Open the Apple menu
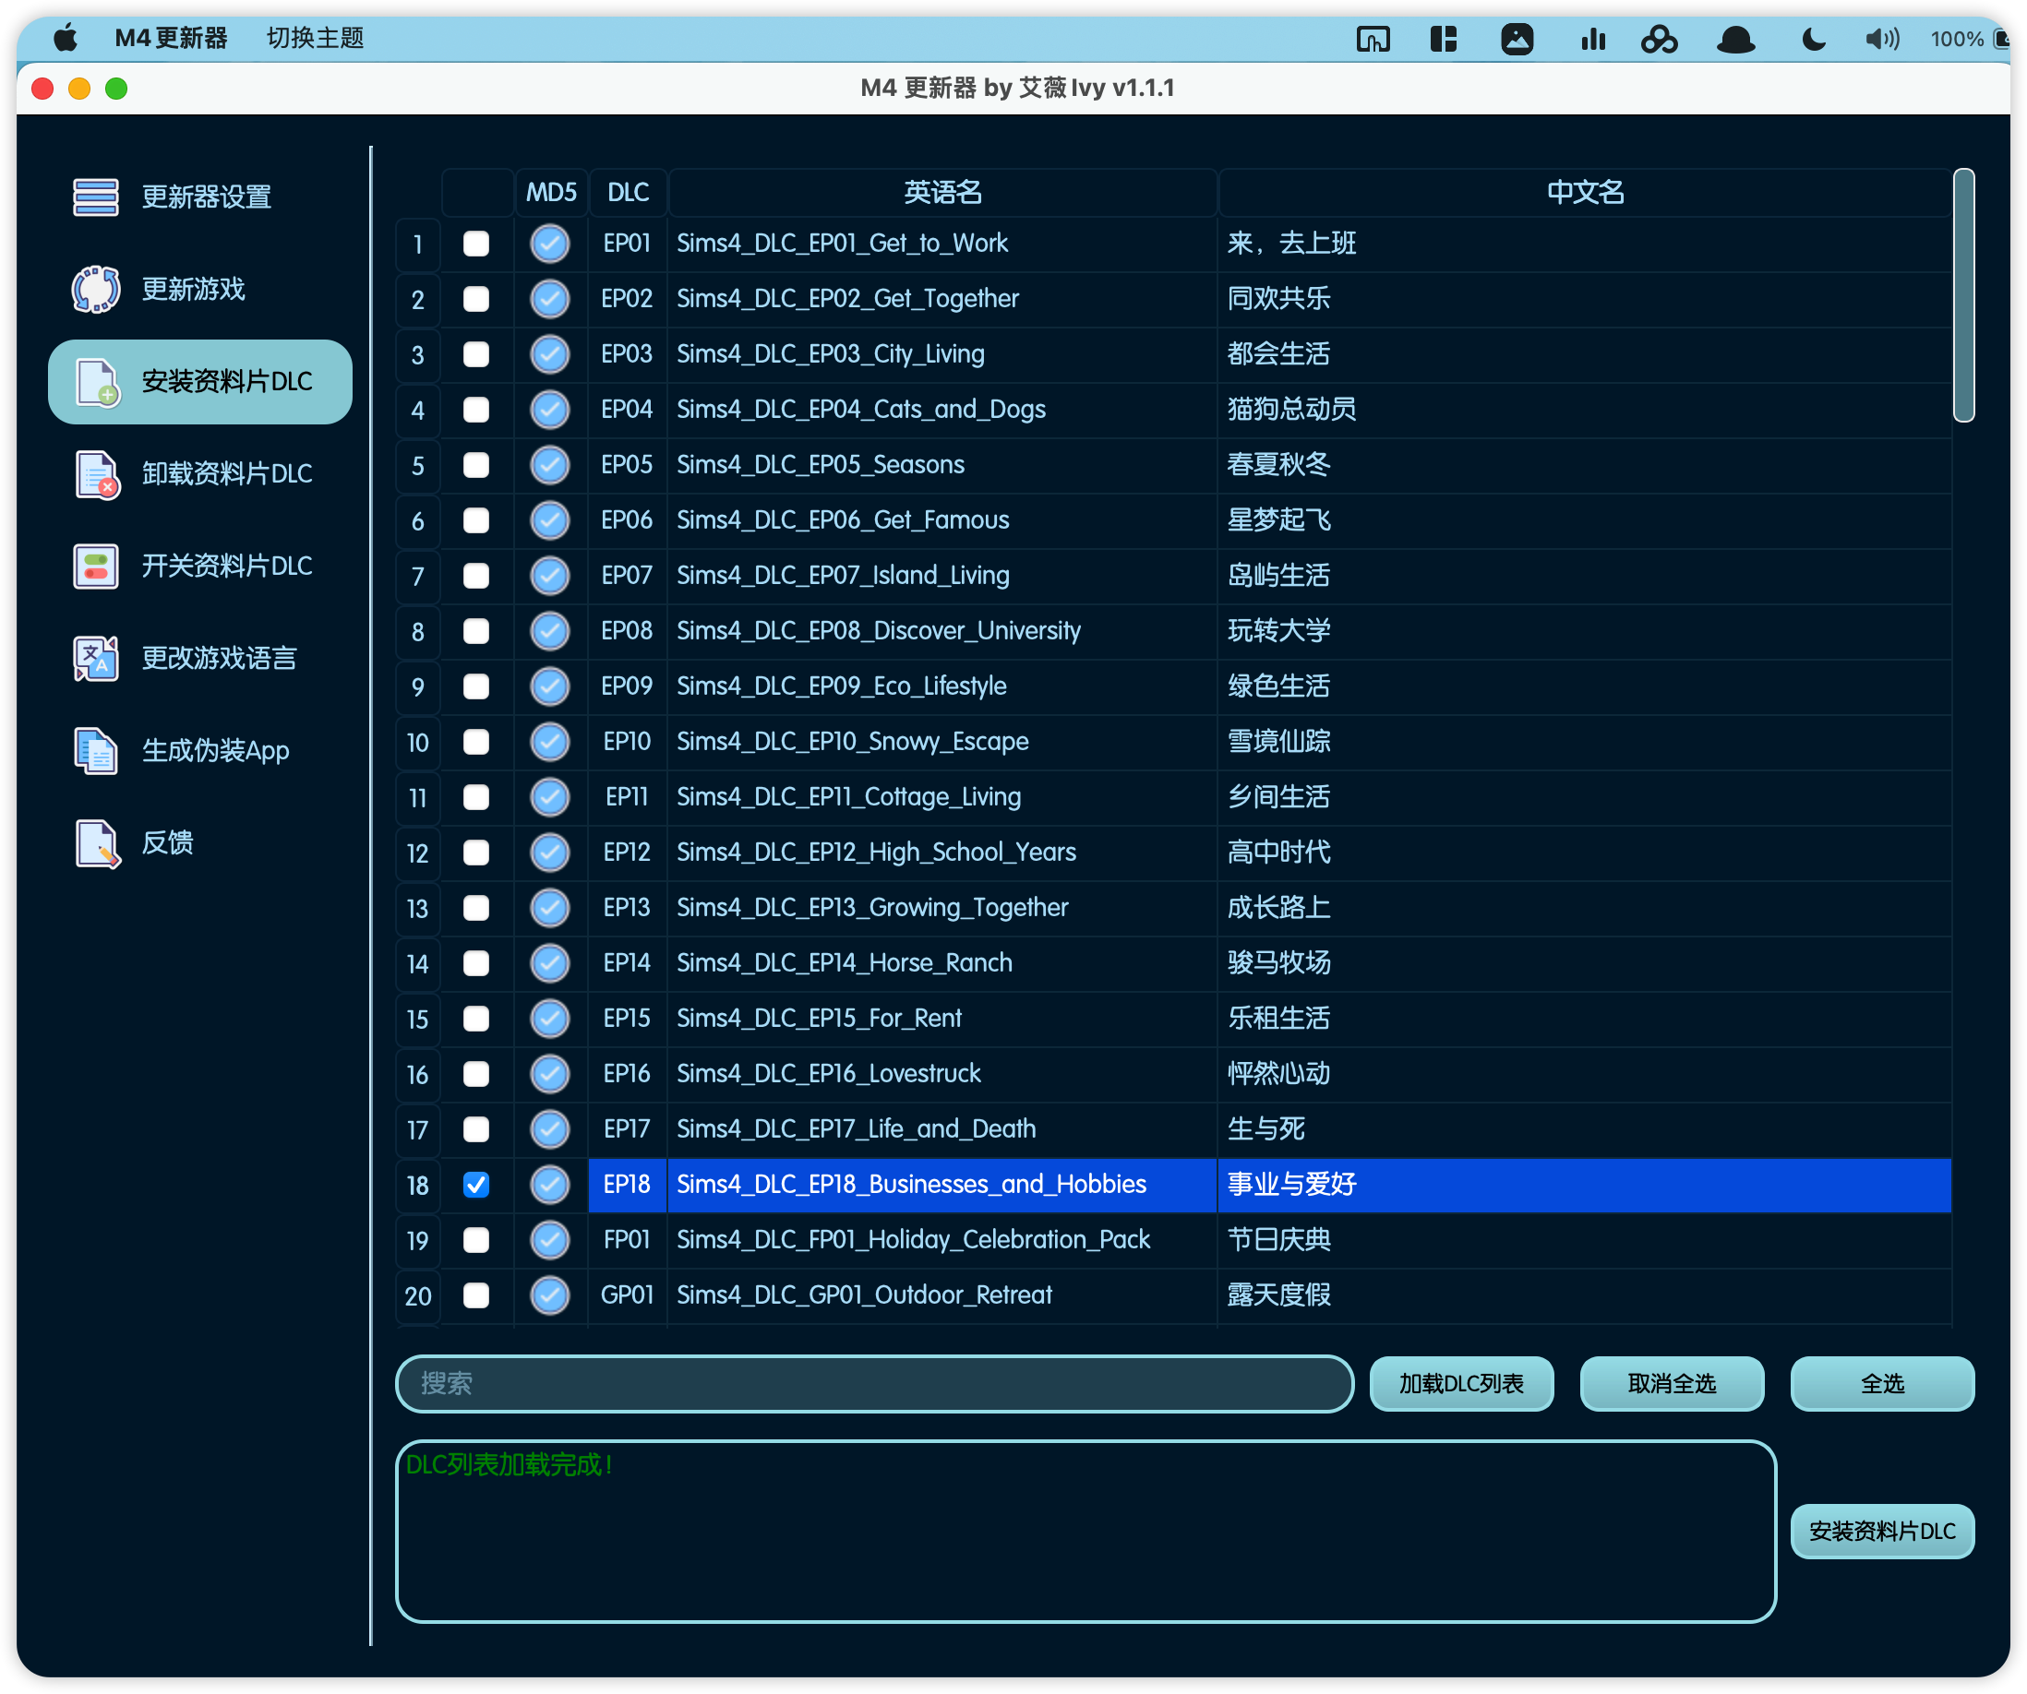The height and width of the screenshot is (1694, 2027). click(65, 39)
